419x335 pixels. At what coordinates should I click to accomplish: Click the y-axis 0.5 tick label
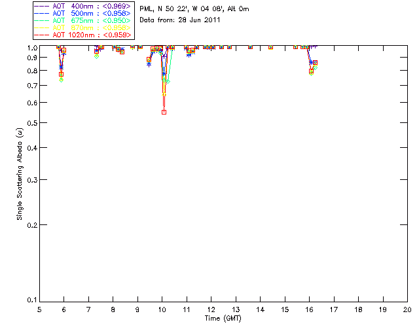coord(32,123)
